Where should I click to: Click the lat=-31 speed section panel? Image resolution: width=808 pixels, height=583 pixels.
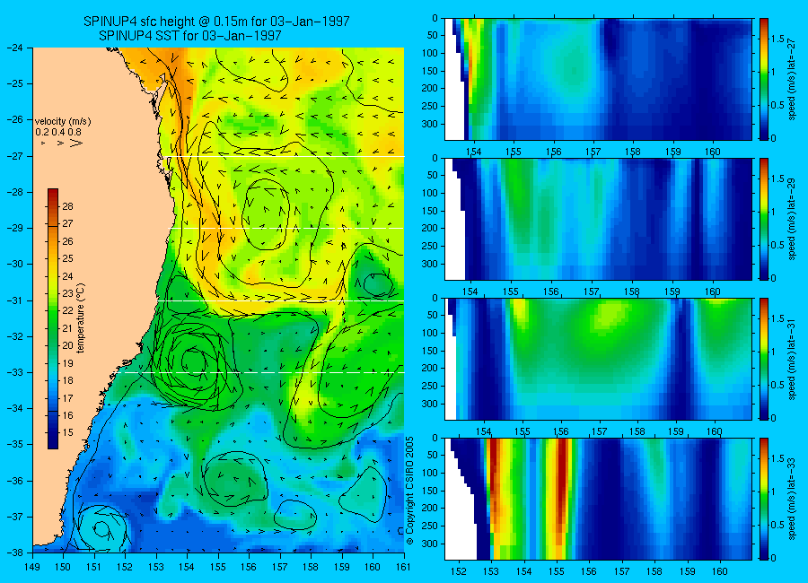tap(598, 359)
